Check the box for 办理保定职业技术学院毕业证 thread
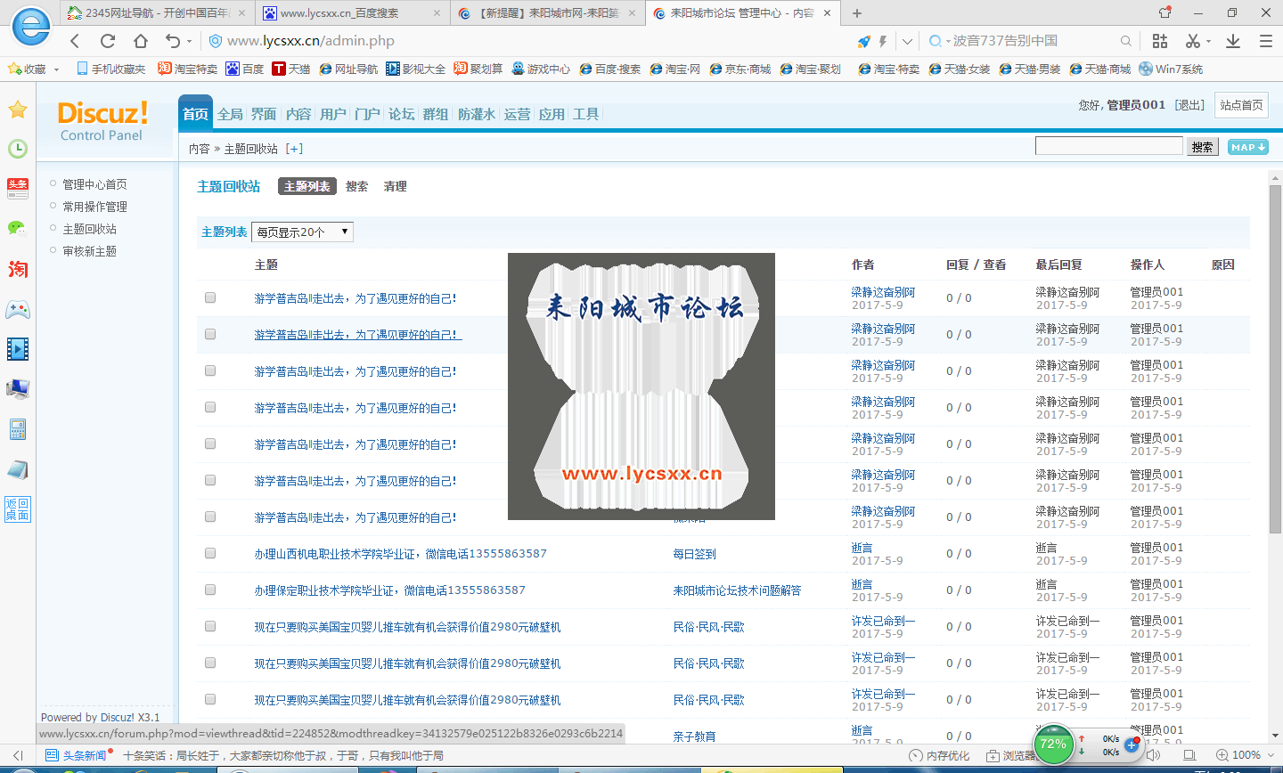Screen dimensions: 1283x773 point(210,590)
